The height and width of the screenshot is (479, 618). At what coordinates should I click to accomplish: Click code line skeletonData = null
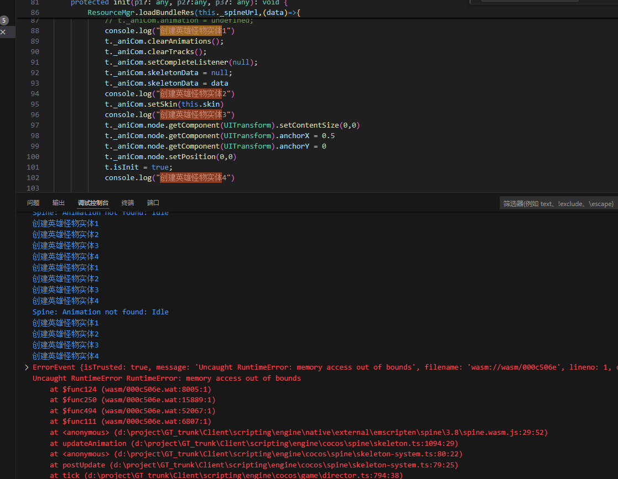click(168, 73)
